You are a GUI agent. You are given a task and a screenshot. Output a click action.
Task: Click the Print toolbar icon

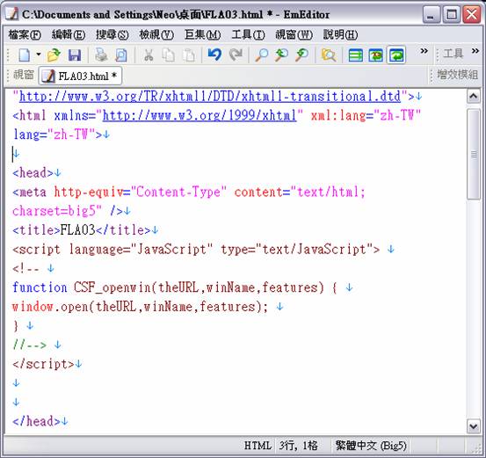(101, 55)
